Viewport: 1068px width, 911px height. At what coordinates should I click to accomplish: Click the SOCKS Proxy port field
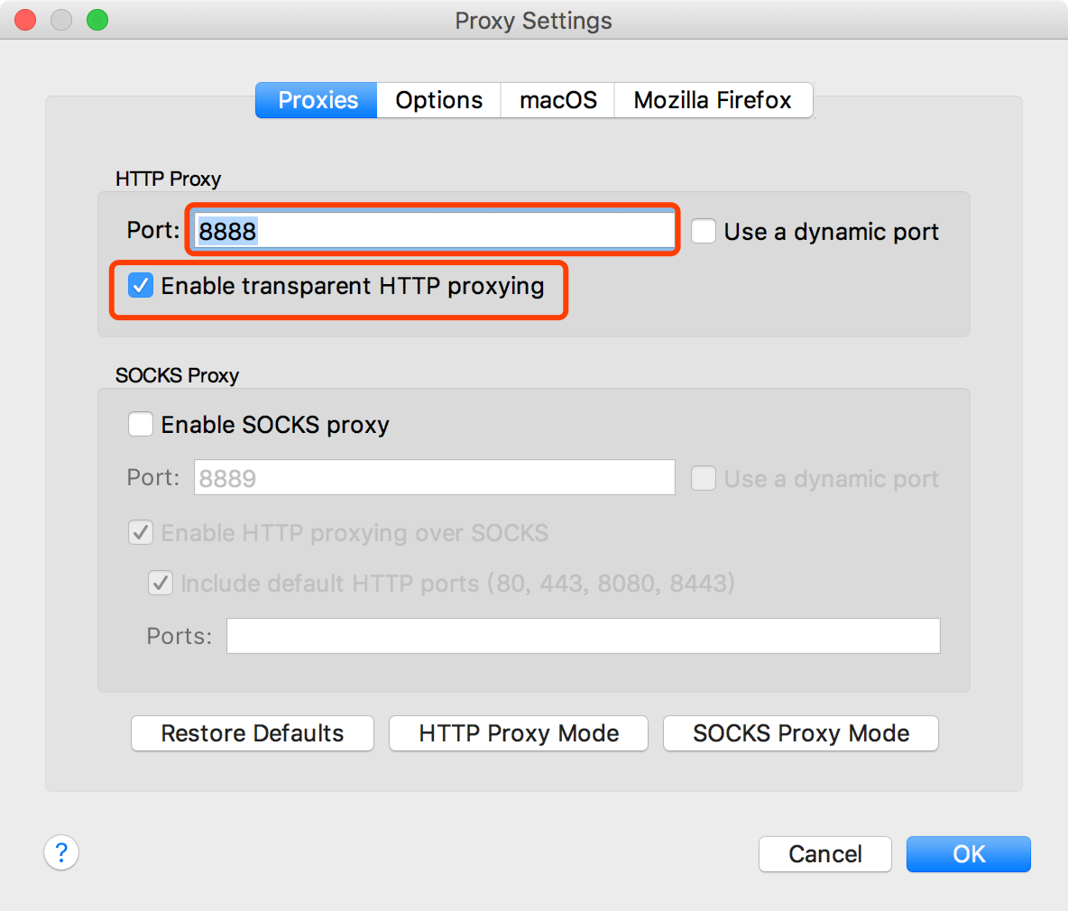pyautogui.click(x=433, y=478)
